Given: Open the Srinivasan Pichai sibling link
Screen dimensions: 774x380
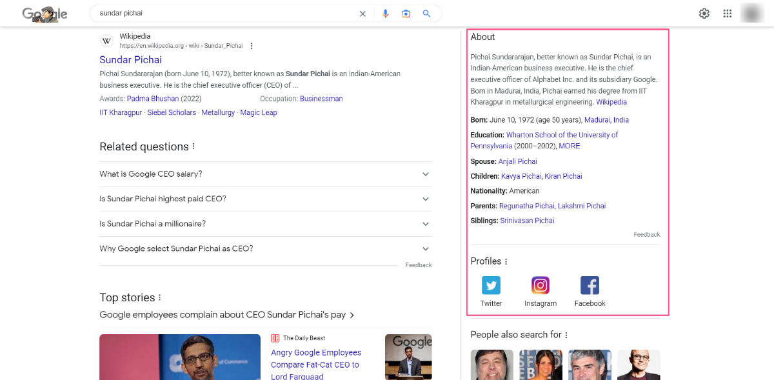Looking at the screenshot, I should point(527,221).
